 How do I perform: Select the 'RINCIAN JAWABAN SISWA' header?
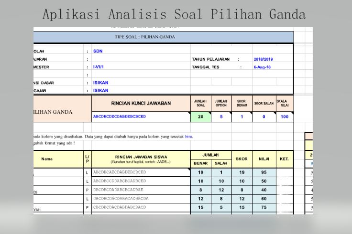click(x=141, y=159)
